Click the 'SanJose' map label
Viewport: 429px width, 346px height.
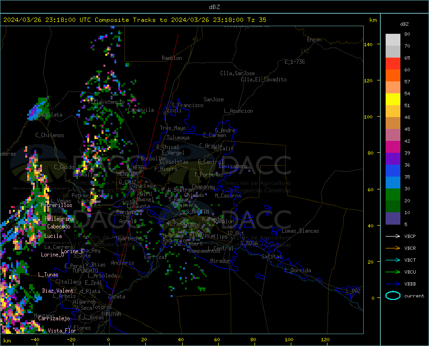pyautogui.click(x=214, y=99)
